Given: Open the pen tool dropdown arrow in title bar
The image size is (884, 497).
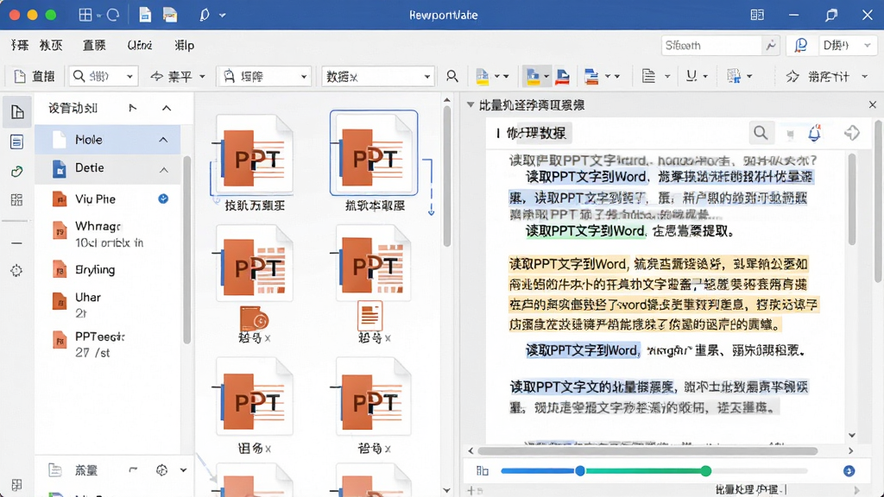Looking at the screenshot, I should [x=222, y=16].
